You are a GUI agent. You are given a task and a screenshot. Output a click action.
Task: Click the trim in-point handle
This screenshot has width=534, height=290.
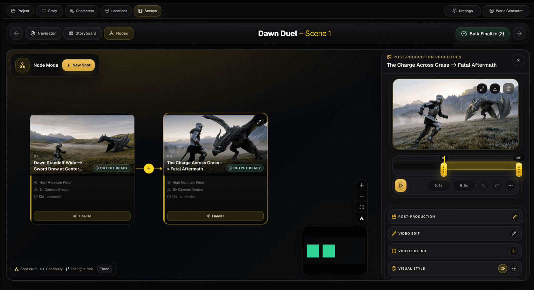444,170
